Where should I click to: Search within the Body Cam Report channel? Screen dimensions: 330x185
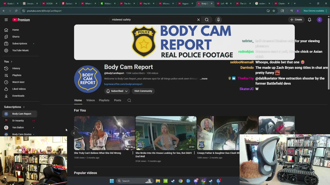click(129, 100)
